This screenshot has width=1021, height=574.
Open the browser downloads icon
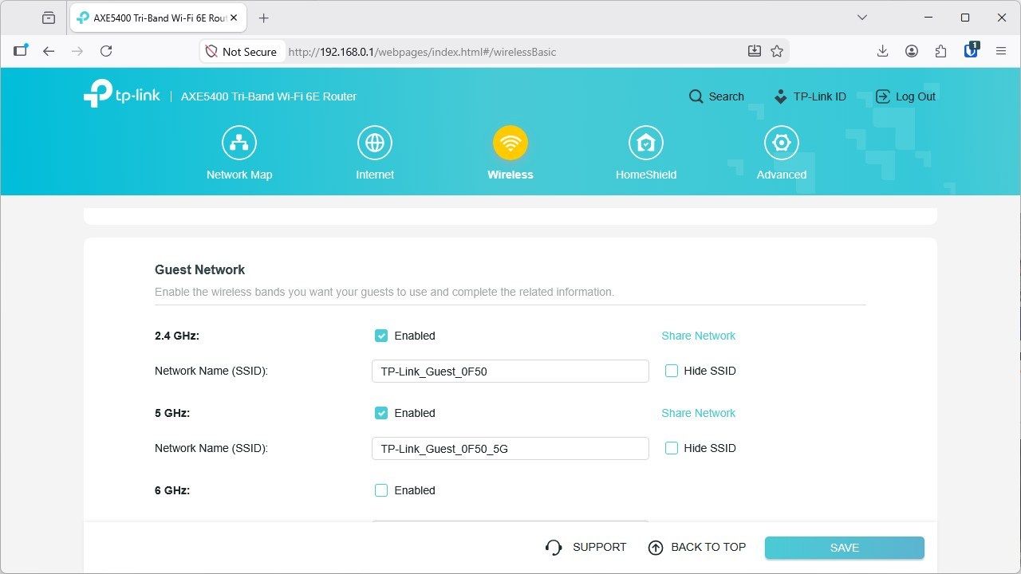[882, 51]
